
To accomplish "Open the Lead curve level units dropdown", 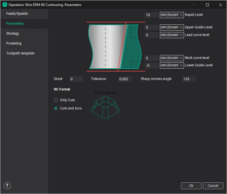I will 172,35.
